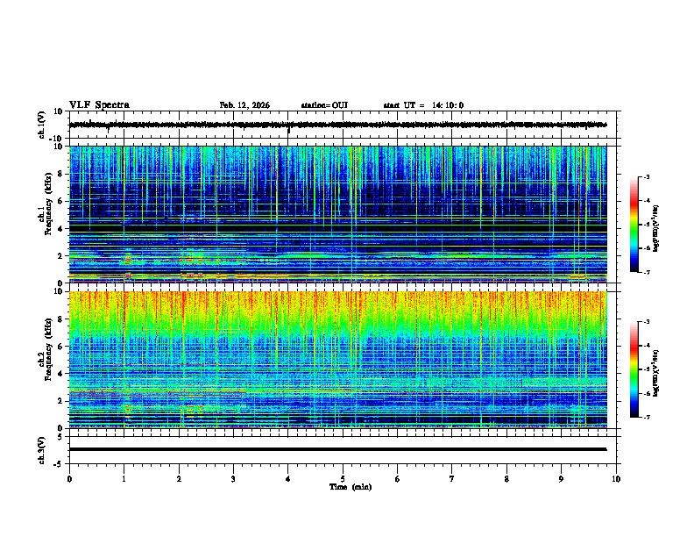Click the "ch.3(V)" axis label
Viewport: 694px width, 537px height.
[x=42, y=450]
